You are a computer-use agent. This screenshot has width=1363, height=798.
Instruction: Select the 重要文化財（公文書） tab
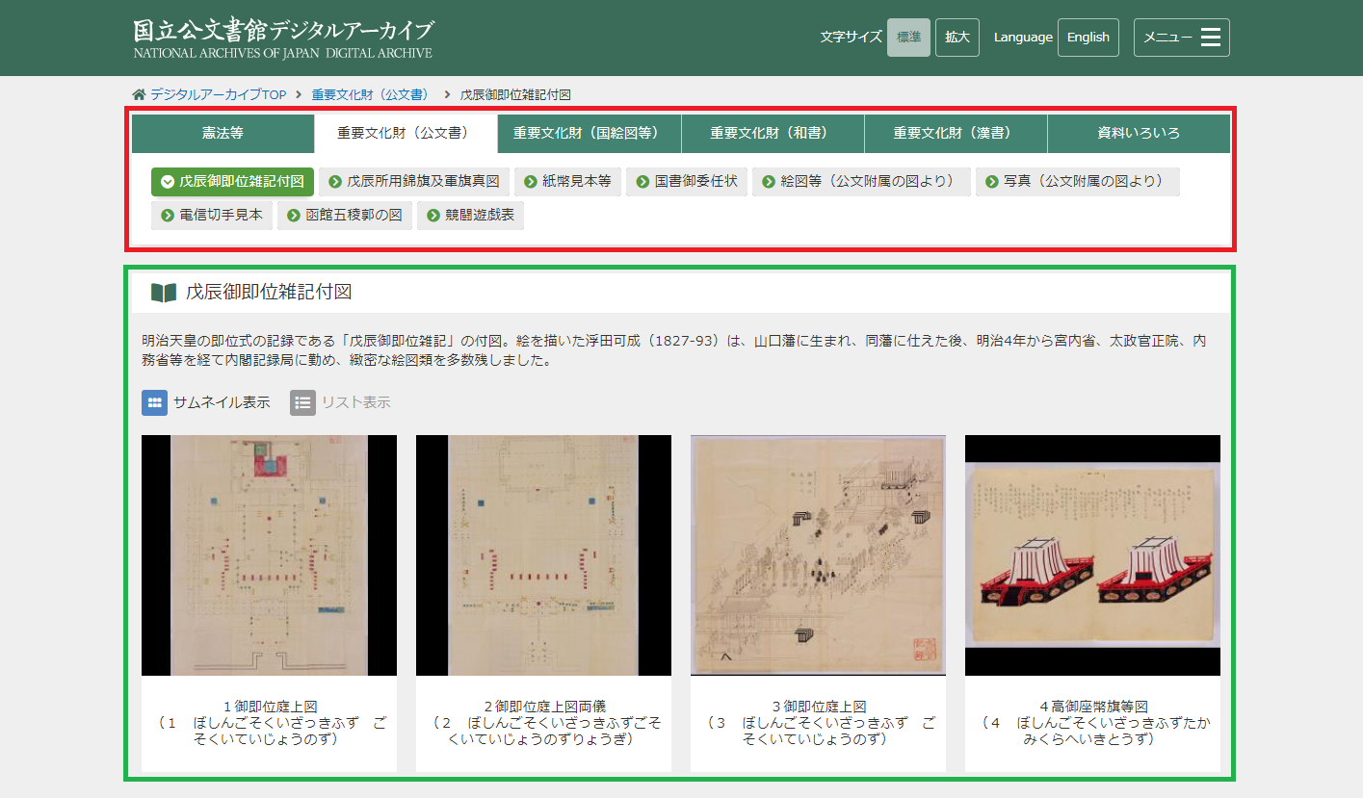[406, 134]
